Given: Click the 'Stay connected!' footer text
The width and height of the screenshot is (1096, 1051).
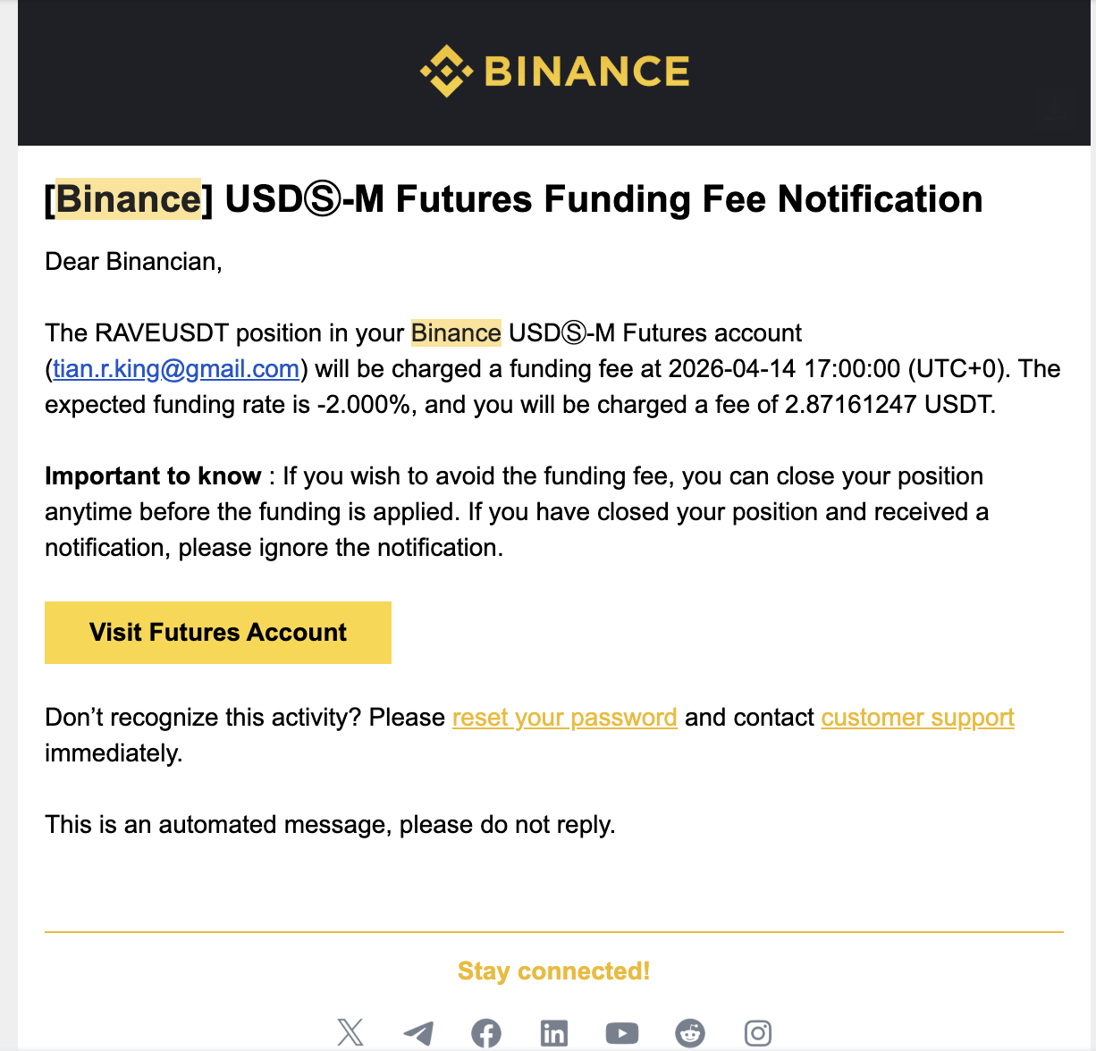Looking at the screenshot, I should click(553, 971).
